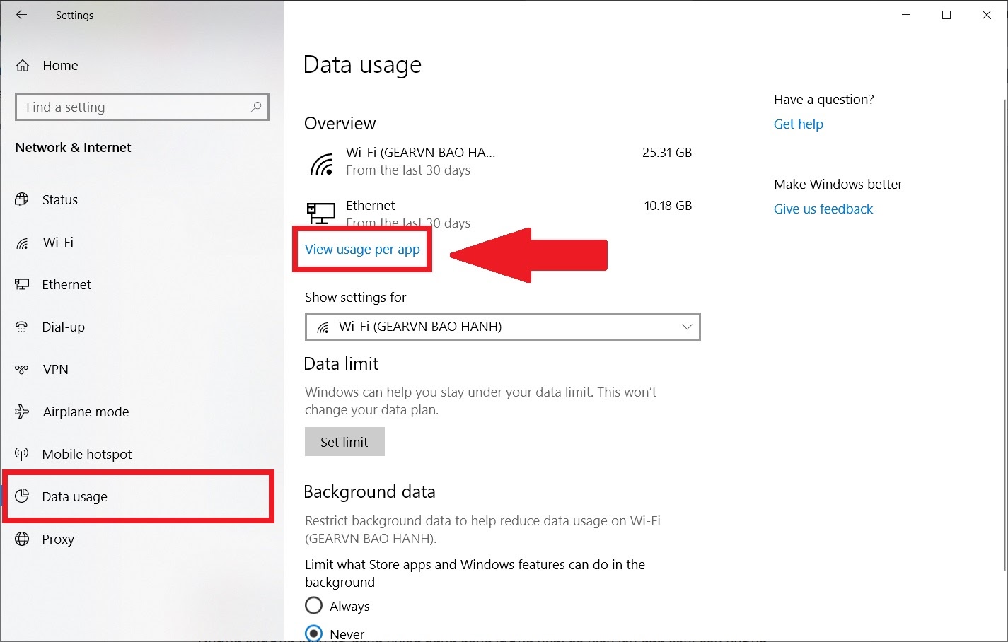1008x642 pixels.
Task: Click the Wi-Fi sidebar icon
Action: [22, 243]
